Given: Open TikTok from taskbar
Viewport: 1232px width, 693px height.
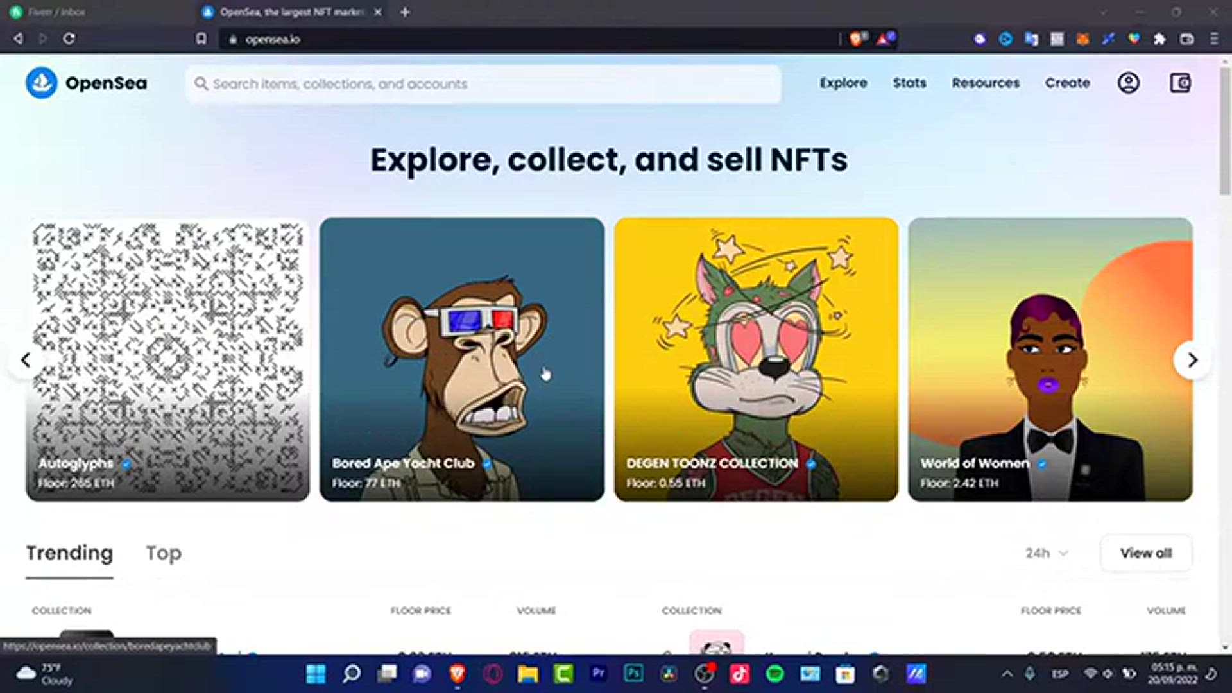Looking at the screenshot, I should coord(739,674).
